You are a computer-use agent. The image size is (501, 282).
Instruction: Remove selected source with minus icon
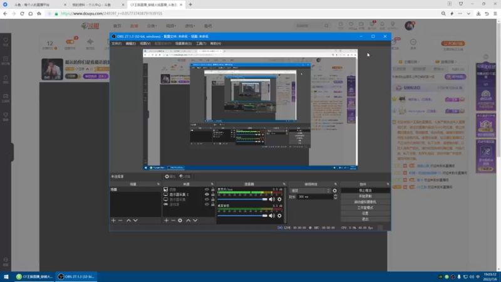coord(173,221)
